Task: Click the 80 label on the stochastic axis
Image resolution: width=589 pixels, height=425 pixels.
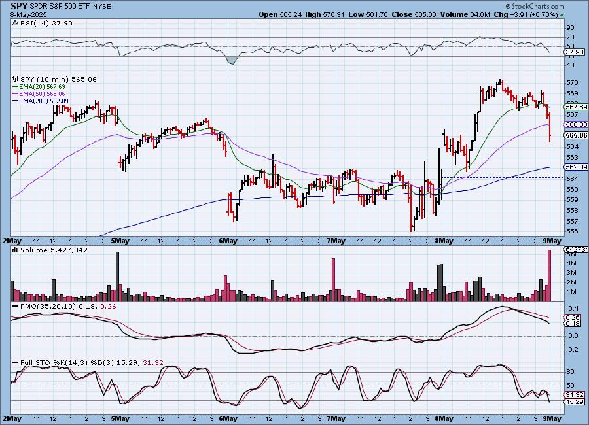Action: tap(570, 372)
